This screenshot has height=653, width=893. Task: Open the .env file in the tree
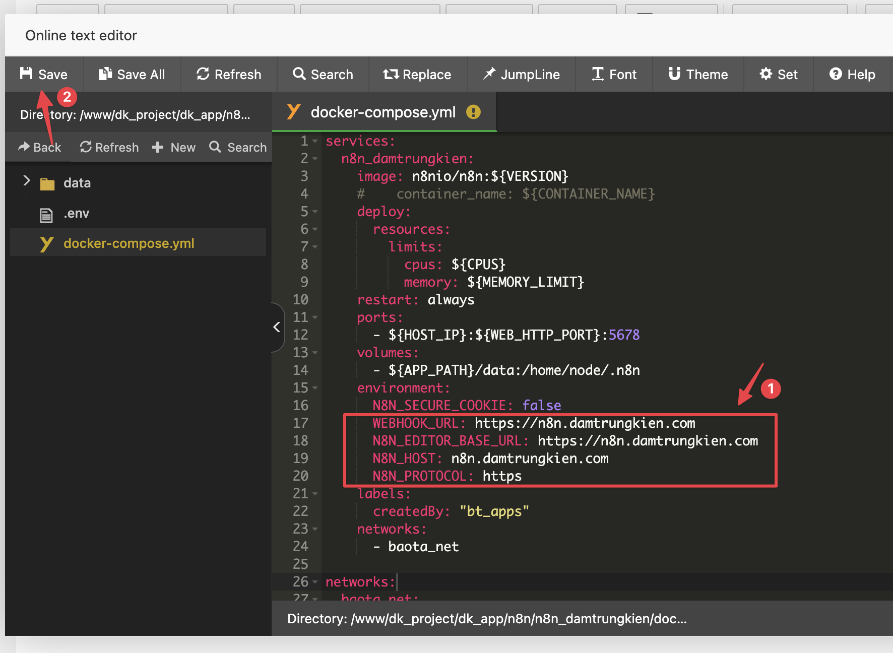click(x=138, y=214)
